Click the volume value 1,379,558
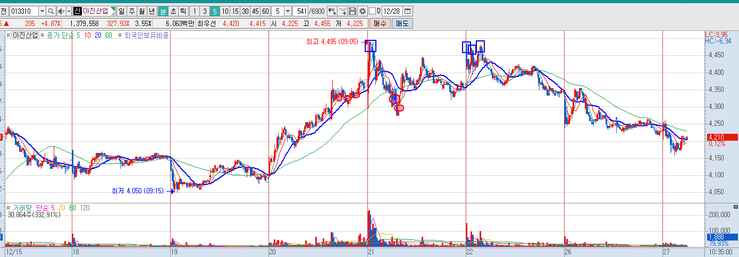Image resolution: width=739 pixels, height=257 pixels. click(x=84, y=24)
